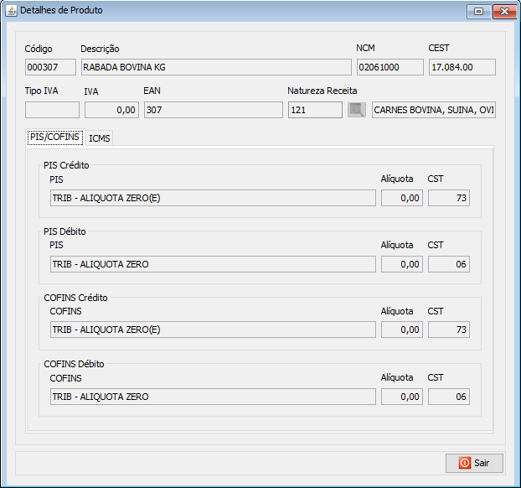The height and width of the screenshot is (488, 521).
Task: Click the Descrição field RABADA BOVINA KG
Action: pyautogui.click(x=215, y=68)
